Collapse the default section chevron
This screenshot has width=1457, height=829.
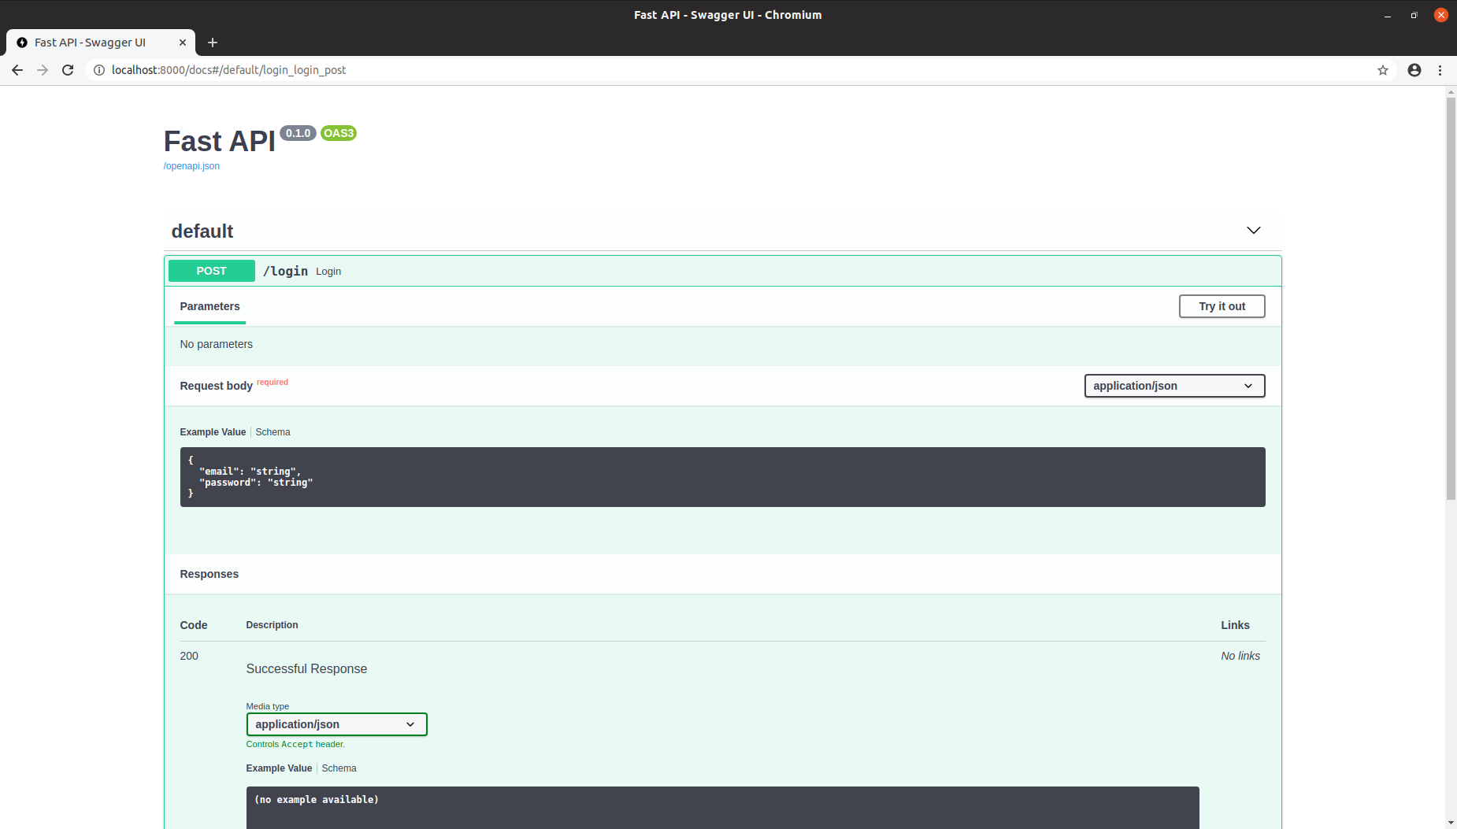[x=1253, y=231]
